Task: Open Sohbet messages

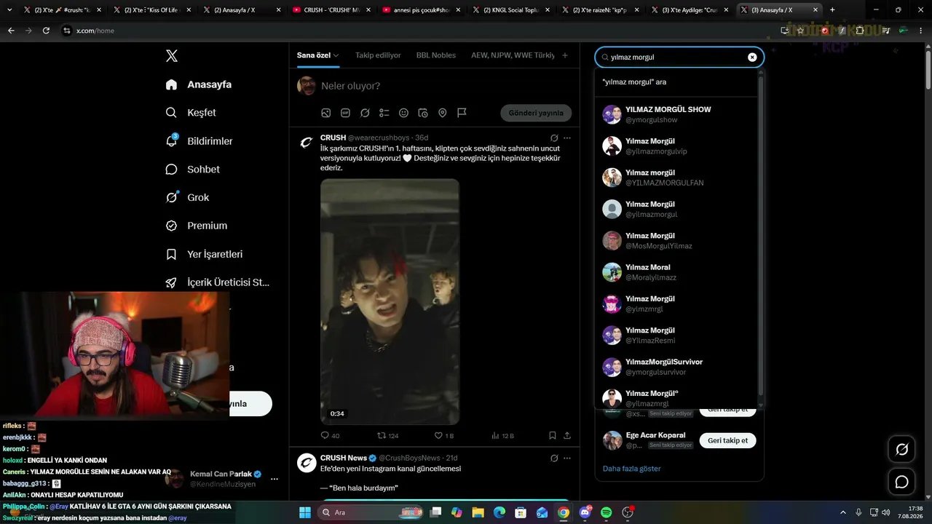Action: tap(193, 170)
